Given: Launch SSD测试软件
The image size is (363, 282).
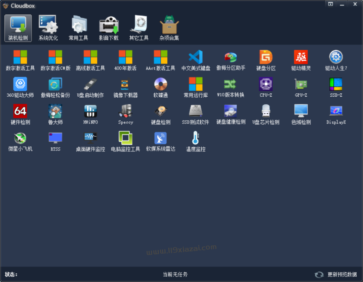Looking at the screenshot, I should 196,114.
